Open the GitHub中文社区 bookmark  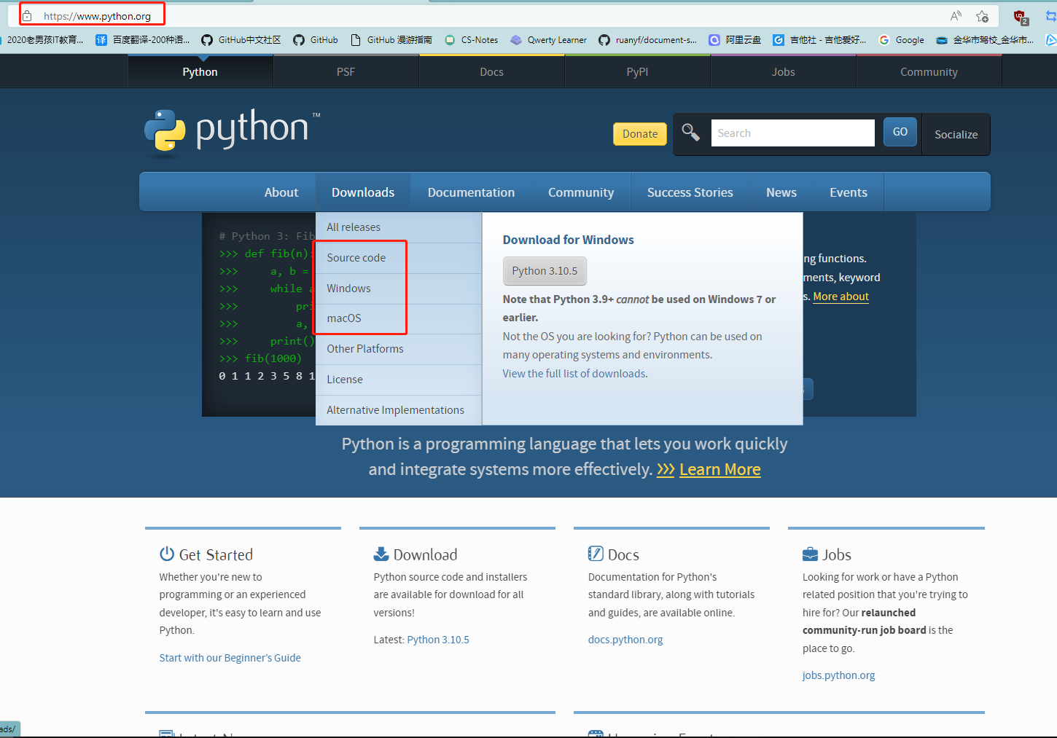click(x=241, y=40)
